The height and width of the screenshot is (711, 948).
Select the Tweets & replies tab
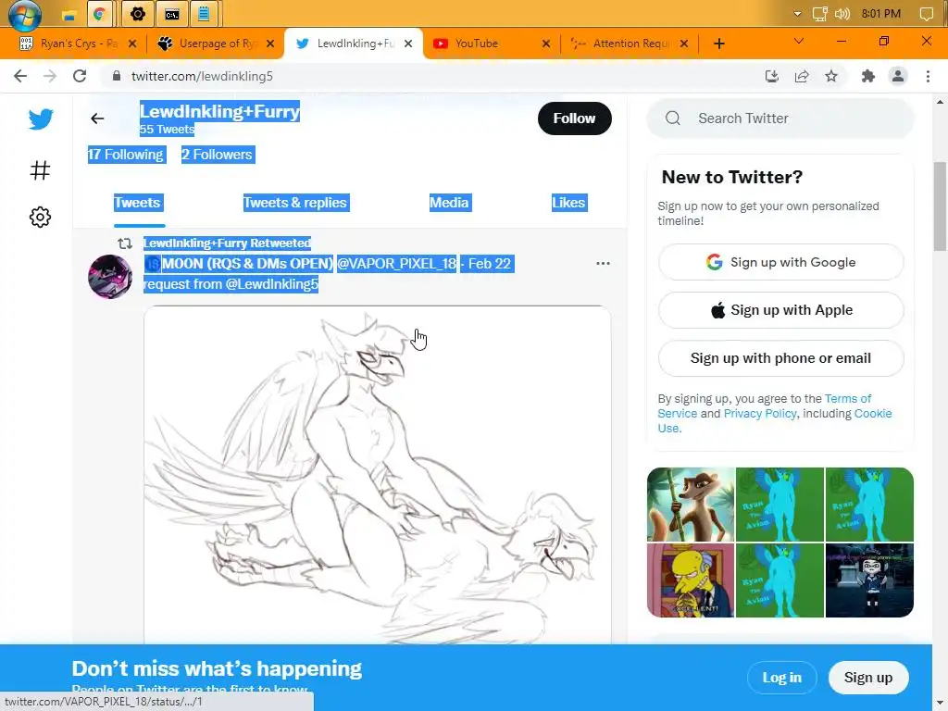(295, 203)
